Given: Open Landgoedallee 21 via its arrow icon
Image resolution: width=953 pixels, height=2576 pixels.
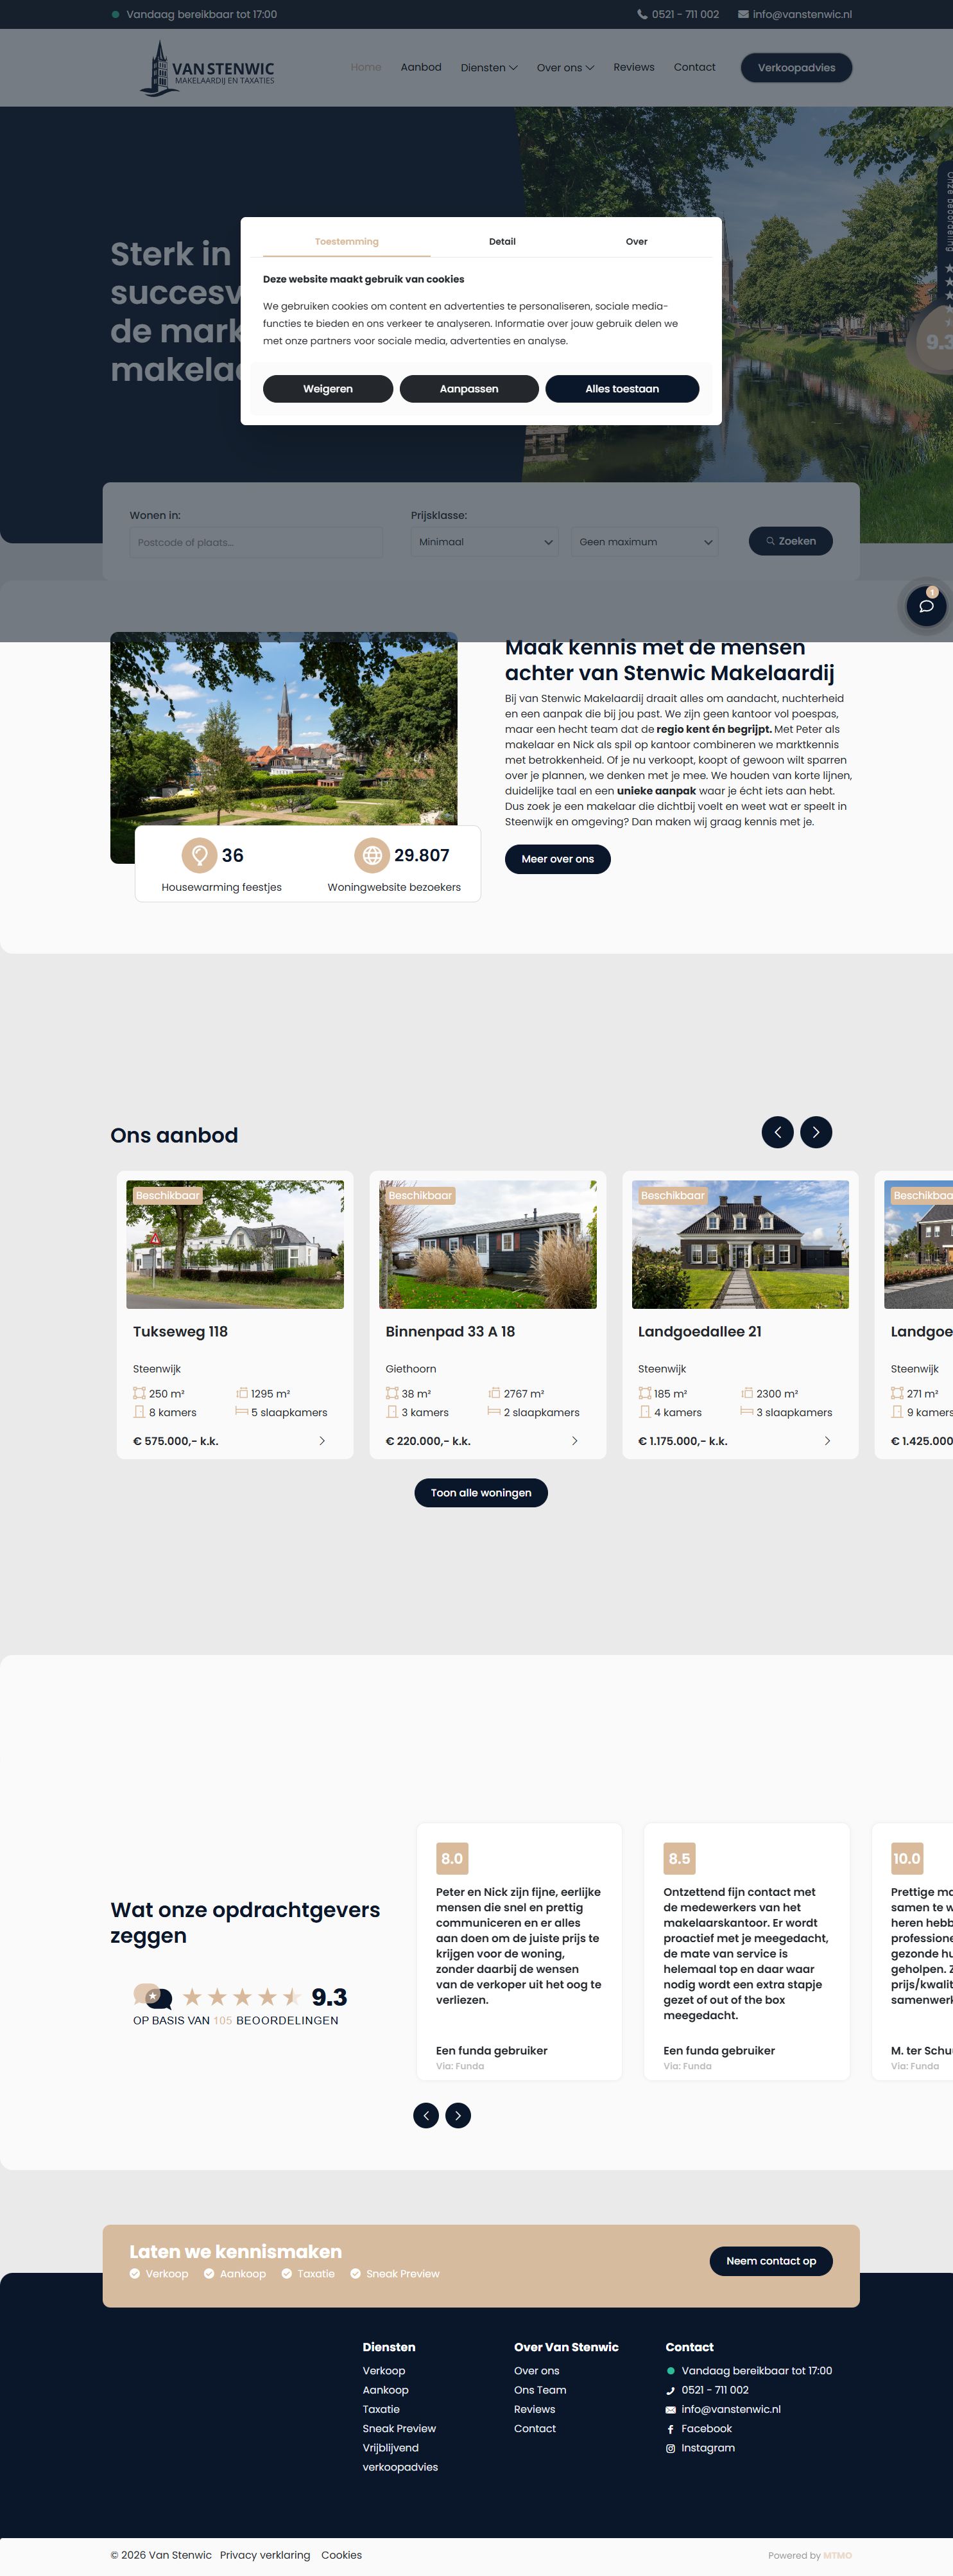Looking at the screenshot, I should tap(827, 1441).
